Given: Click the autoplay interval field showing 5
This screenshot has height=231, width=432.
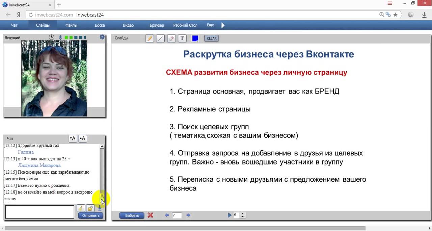Looking at the screenshot, I should 237,215.
